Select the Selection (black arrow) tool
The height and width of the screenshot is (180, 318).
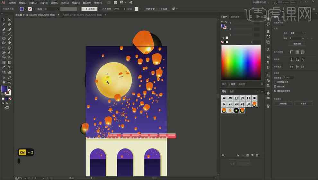click(4, 20)
